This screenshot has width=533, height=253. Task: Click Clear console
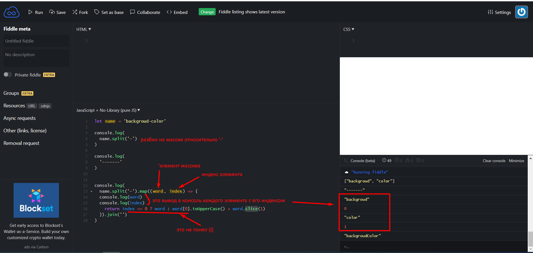point(494,161)
